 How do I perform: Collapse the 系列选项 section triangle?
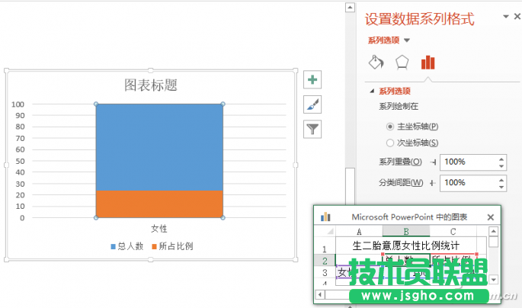click(x=371, y=91)
